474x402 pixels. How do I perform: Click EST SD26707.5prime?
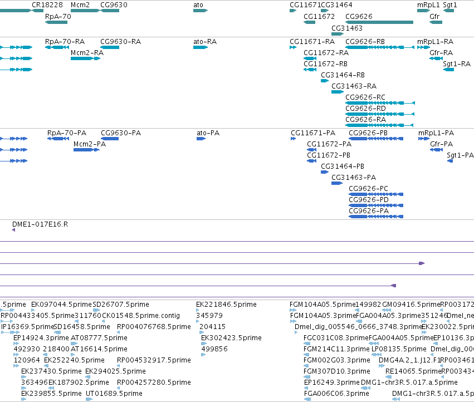(x=121, y=305)
